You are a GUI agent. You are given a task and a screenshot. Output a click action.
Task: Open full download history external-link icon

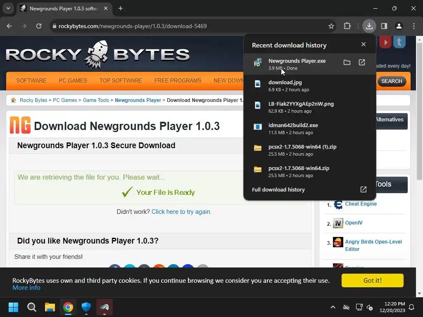click(364, 189)
